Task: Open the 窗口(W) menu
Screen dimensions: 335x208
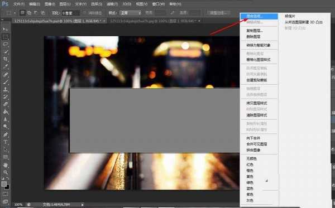Action: 159,4
